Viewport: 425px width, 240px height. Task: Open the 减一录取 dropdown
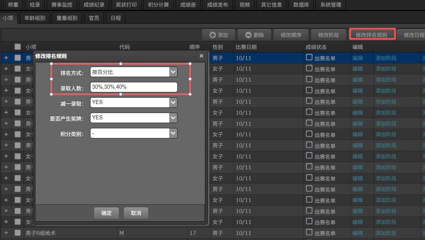(173, 102)
